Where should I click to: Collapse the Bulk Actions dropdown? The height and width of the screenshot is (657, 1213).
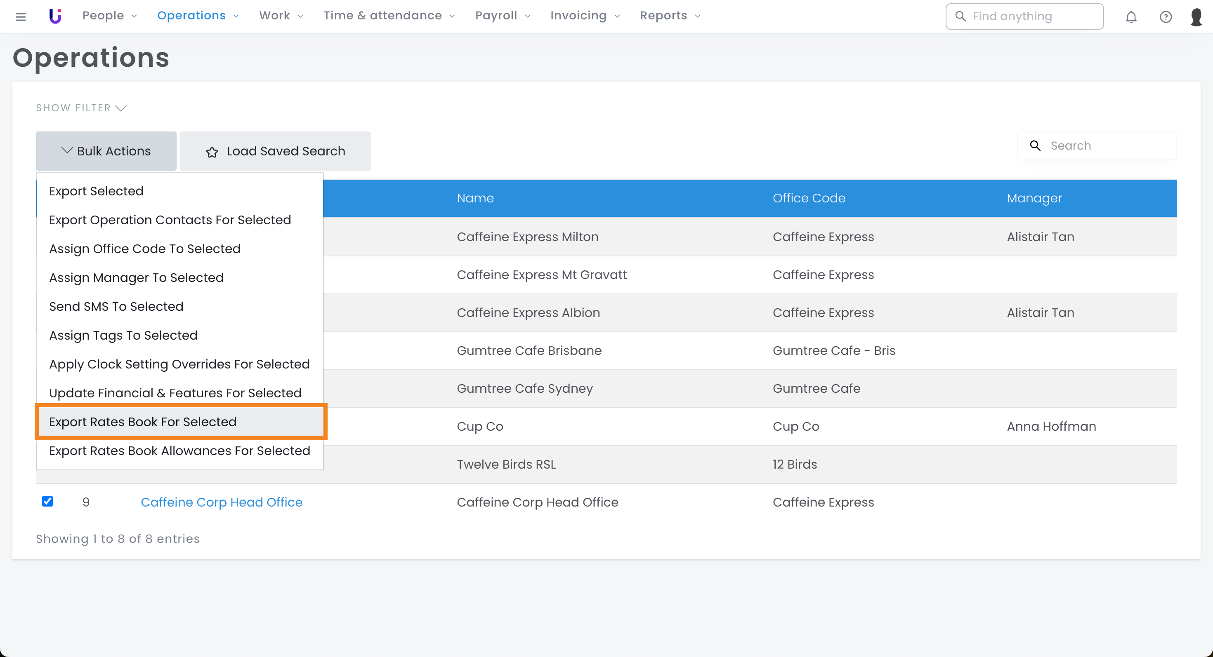(x=106, y=151)
